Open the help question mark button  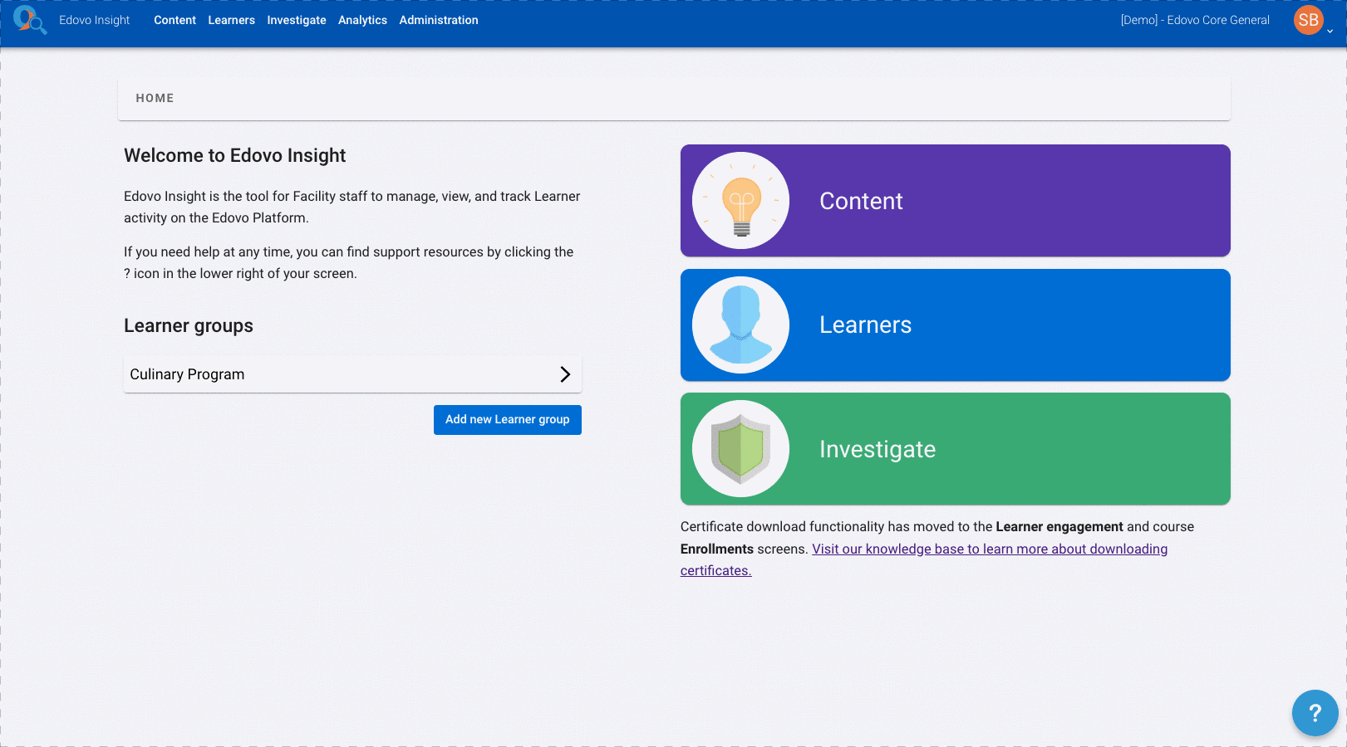pyautogui.click(x=1315, y=713)
